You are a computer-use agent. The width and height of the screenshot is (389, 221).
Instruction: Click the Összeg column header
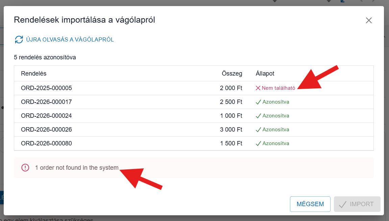232,74
